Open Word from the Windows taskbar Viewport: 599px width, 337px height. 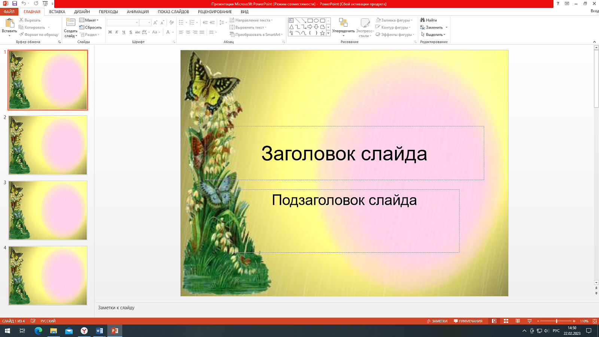tap(99, 331)
